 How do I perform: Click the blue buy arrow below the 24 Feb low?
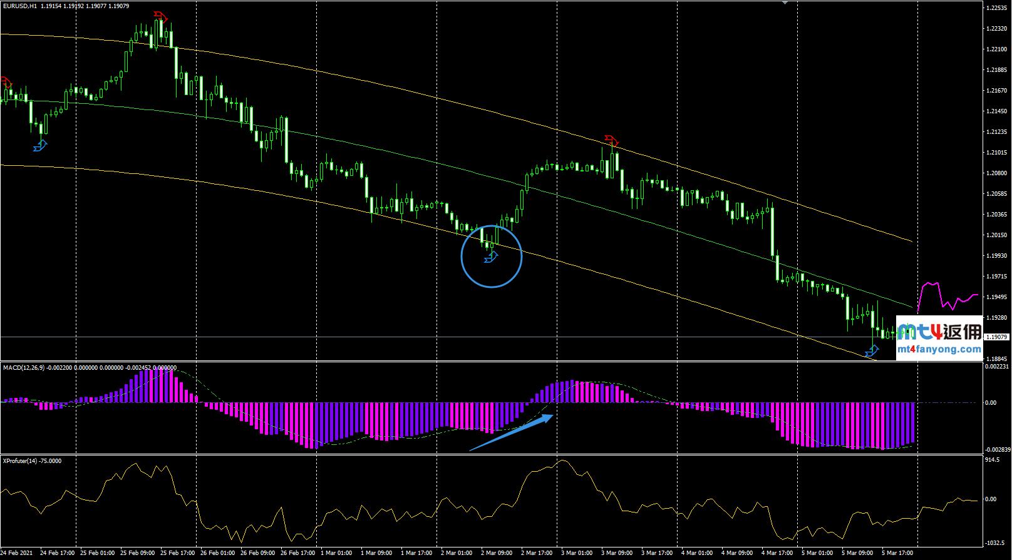click(x=40, y=146)
